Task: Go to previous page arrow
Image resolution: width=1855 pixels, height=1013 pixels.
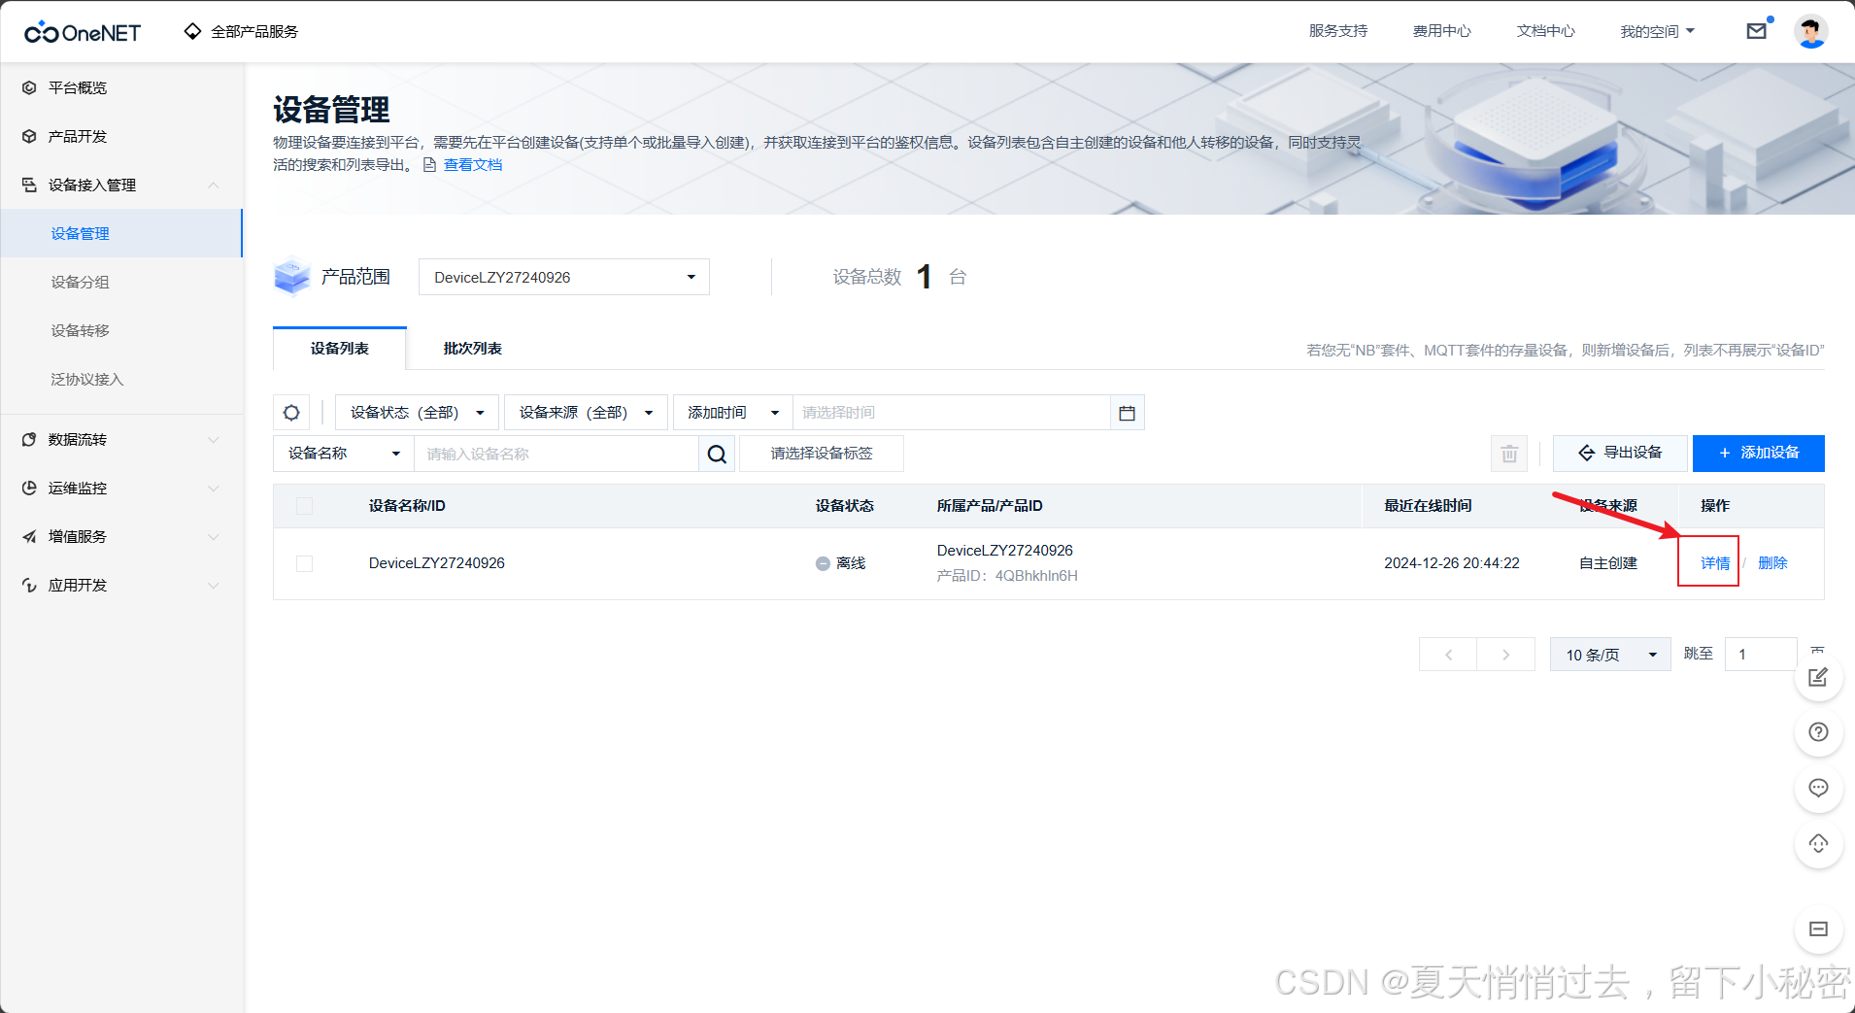Action: (x=1448, y=655)
